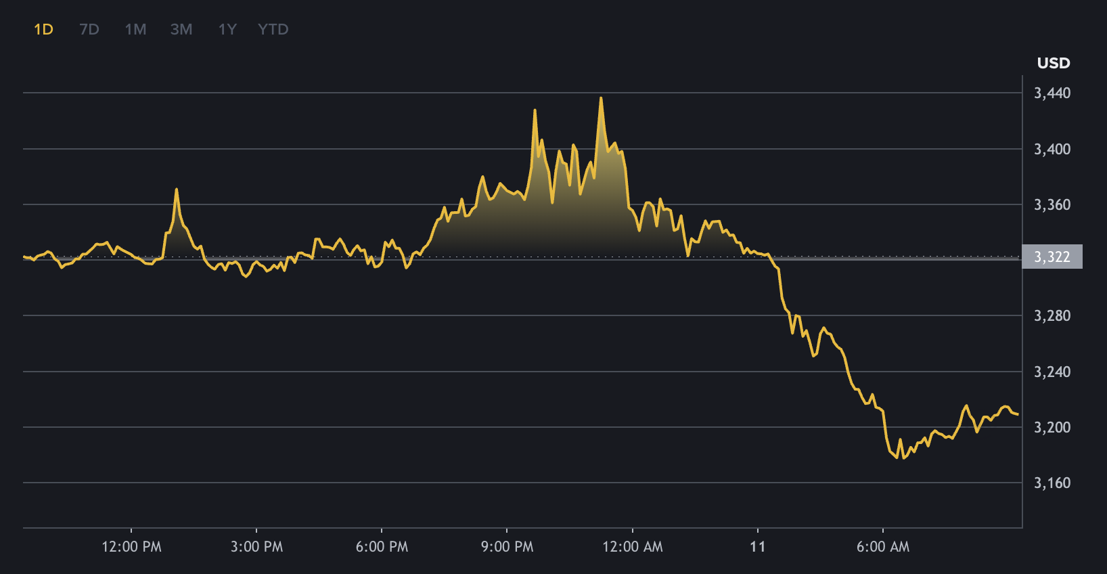Select the 9:00 PM time marker
The width and height of the screenshot is (1107, 574).
(x=507, y=546)
